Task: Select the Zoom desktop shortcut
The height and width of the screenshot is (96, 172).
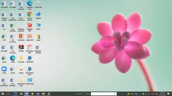Action: 4,70
